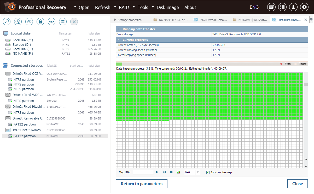Screen dimensions: 314x194
Task: Click the magnifier scan icon in left toolbar
Action: 7,22
